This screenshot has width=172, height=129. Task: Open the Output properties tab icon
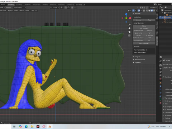point(161,68)
